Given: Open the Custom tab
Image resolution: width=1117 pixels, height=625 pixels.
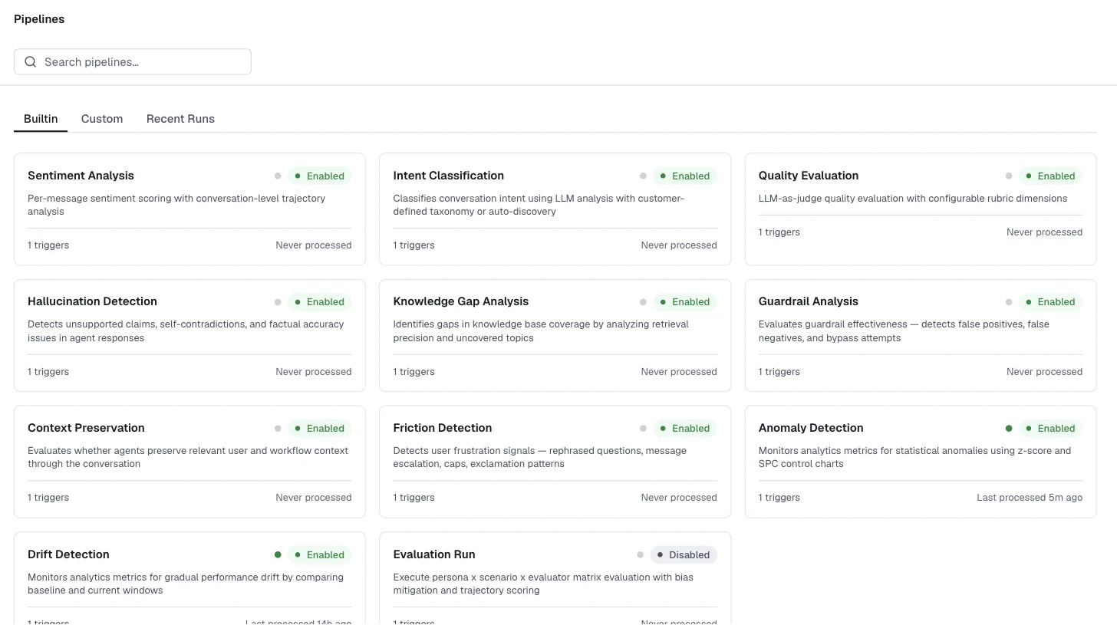Looking at the screenshot, I should click(102, 119).
